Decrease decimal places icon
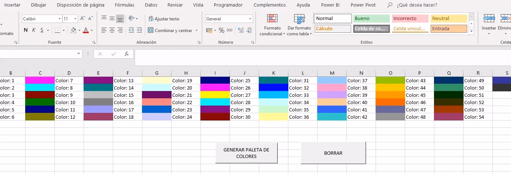The height and width of the screenshot is (174, 511). (x=249, y=30)
